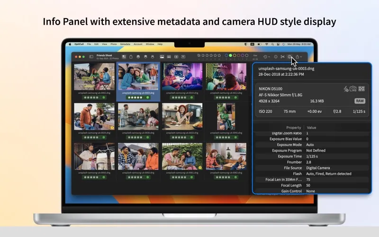Click the metering mode icon in info panel
Screen dimensions: 379x237
[361, 89]
